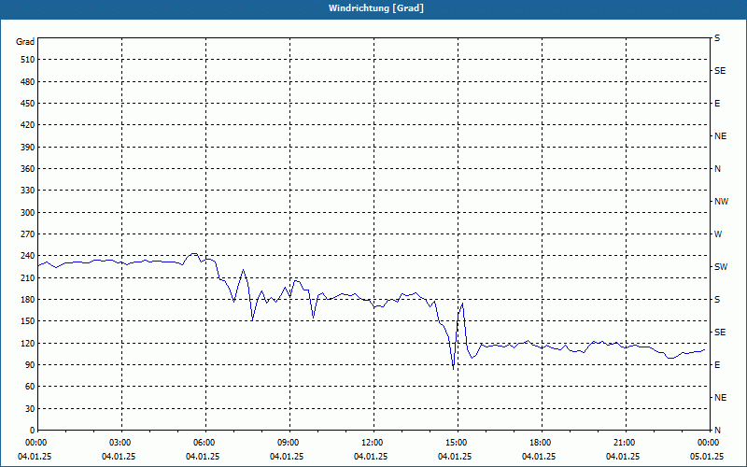Click the 09:00 time axis label
The width and height of the screenshot is (747, 467).
[x=289, y=442]
